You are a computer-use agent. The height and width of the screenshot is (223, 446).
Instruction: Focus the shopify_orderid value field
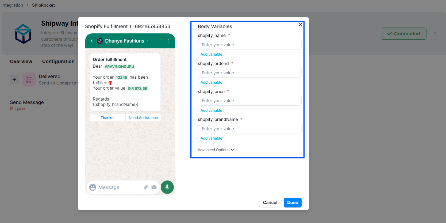tap(250, 73)
